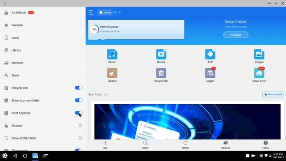Click the Internal Storage usage circle
The height and width of the screenshot is (161, 286).
(94, 30)
